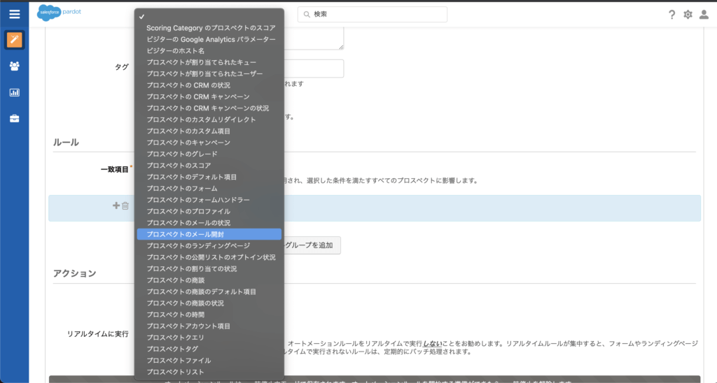Open the Prospects people sidebar icon
Viewport: 717px width, 383px height.
[14, 66]
